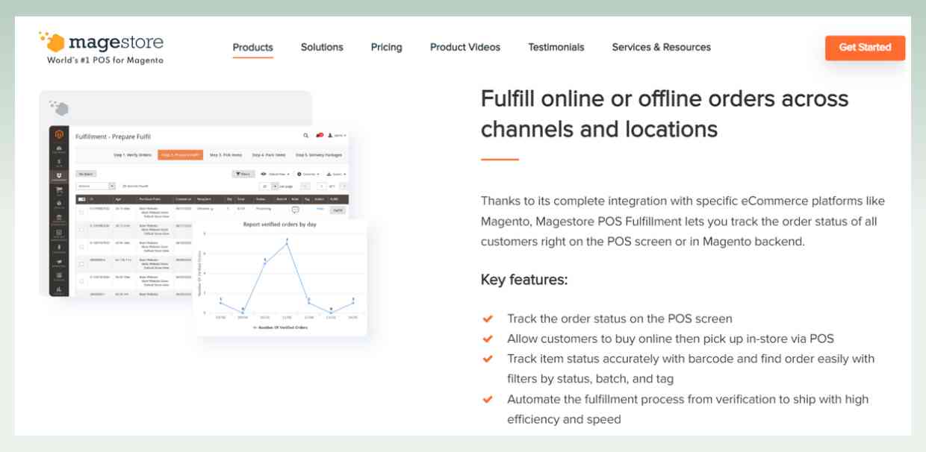Click the search magnifier icon in the Fulfillment header
926x452 pixels.
[305, 135]
